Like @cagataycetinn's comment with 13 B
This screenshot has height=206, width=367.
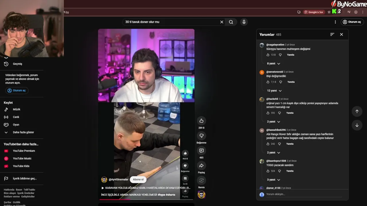tap(268, 55)
